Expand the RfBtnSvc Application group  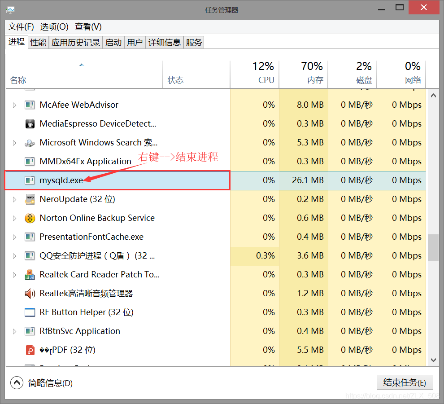click(14, 331)
